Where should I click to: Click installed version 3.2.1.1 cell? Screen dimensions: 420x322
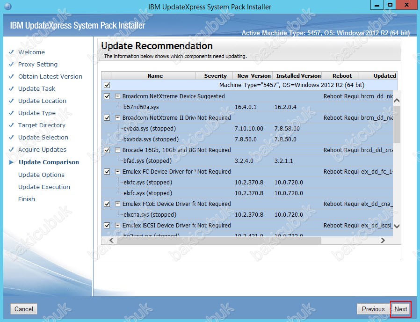click(283, 161)
